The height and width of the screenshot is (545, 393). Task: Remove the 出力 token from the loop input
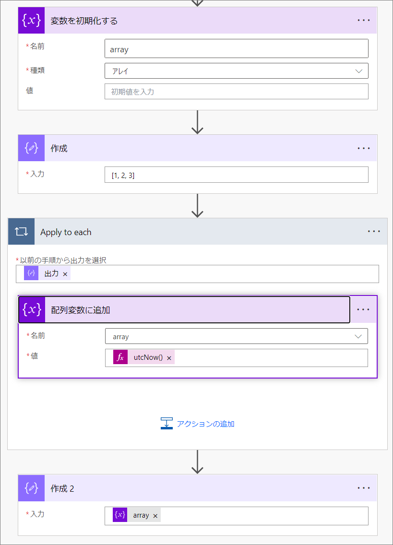(65, 274)
